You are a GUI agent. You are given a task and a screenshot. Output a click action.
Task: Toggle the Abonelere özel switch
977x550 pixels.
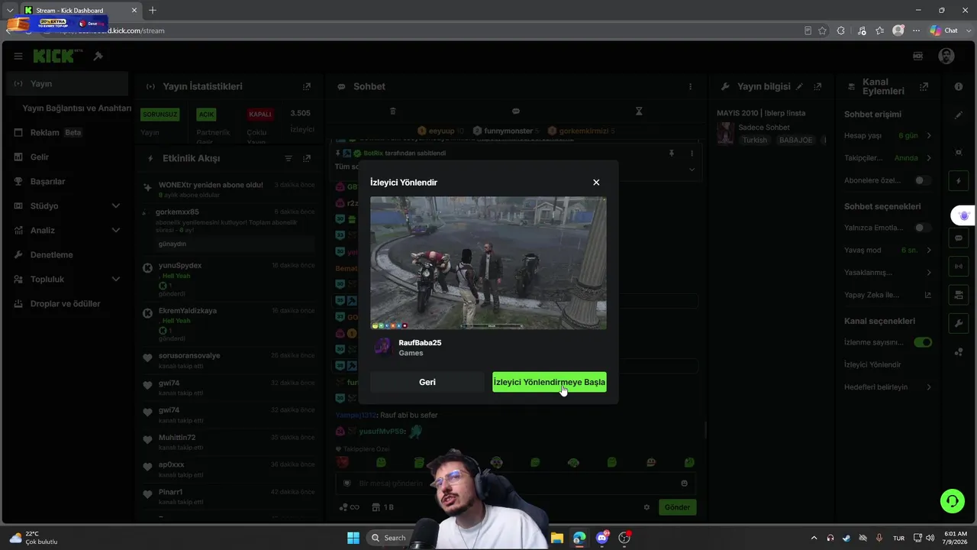pyautogui.click(x=923, y=180)
